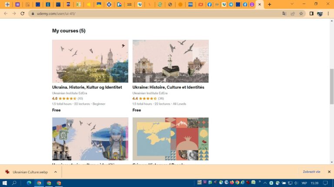Expand options for Ukrainian Culture.webp download
Screen dimensions: 334x187
(x=56, y=172)
